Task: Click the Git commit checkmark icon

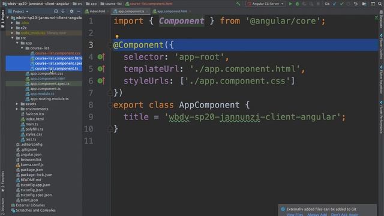Action: pyautogui.click(x=341, y=4)
